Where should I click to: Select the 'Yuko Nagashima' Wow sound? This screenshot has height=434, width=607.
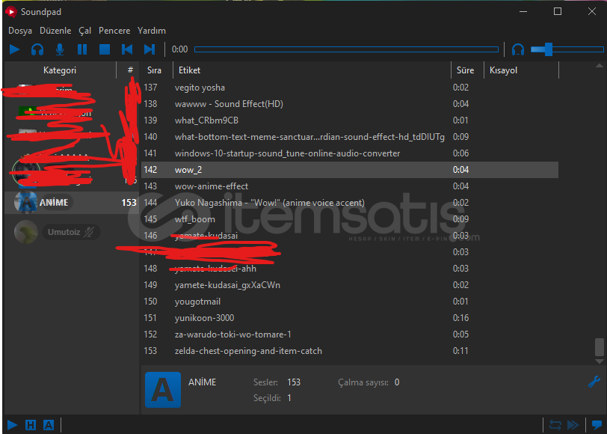pyautogui.click(x=350, y=203)
